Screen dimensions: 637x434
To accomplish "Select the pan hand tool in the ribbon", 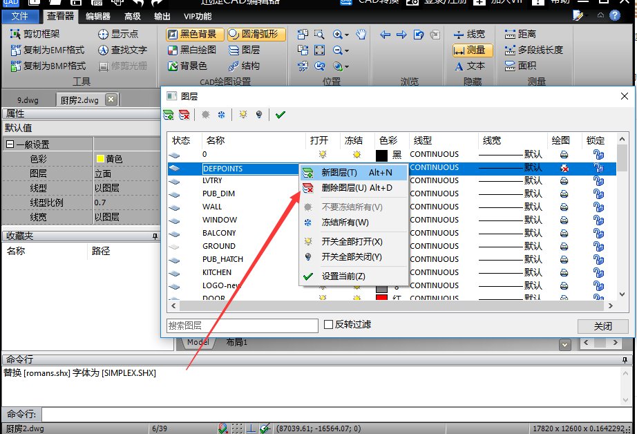I will click(361, 35).
